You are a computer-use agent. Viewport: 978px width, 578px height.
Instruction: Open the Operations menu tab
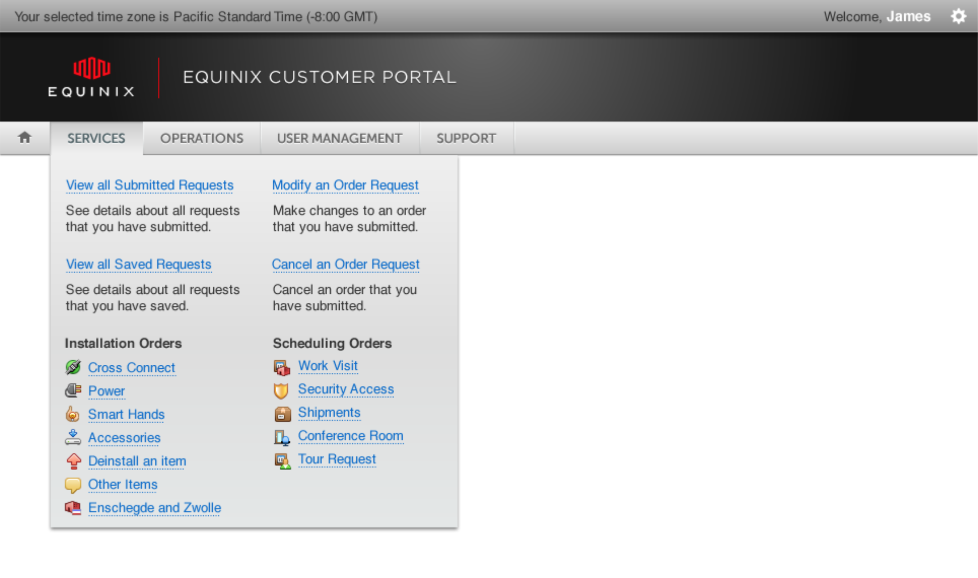(202, 138)
